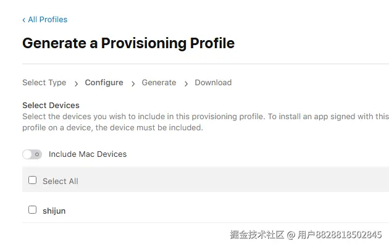
Task: Click the back chevron before All Profiles
Action: tap(24, 20)
